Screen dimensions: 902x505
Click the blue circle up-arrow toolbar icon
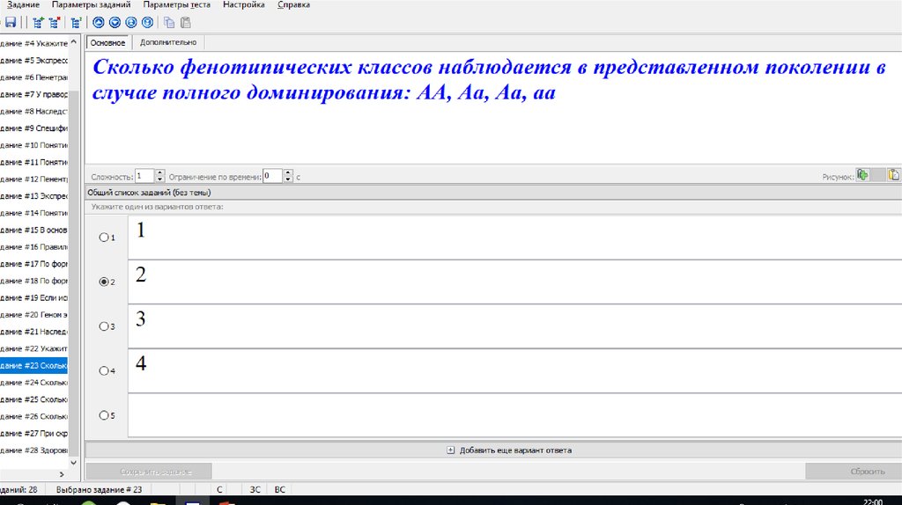point(98,22)
